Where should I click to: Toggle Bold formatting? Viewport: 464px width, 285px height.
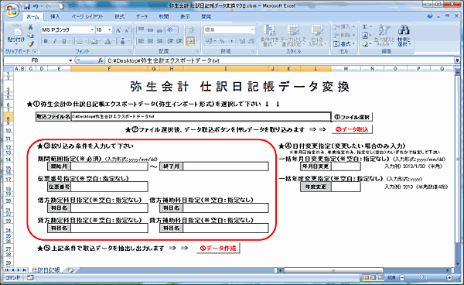pyautogui.click(x=46, y=41)
